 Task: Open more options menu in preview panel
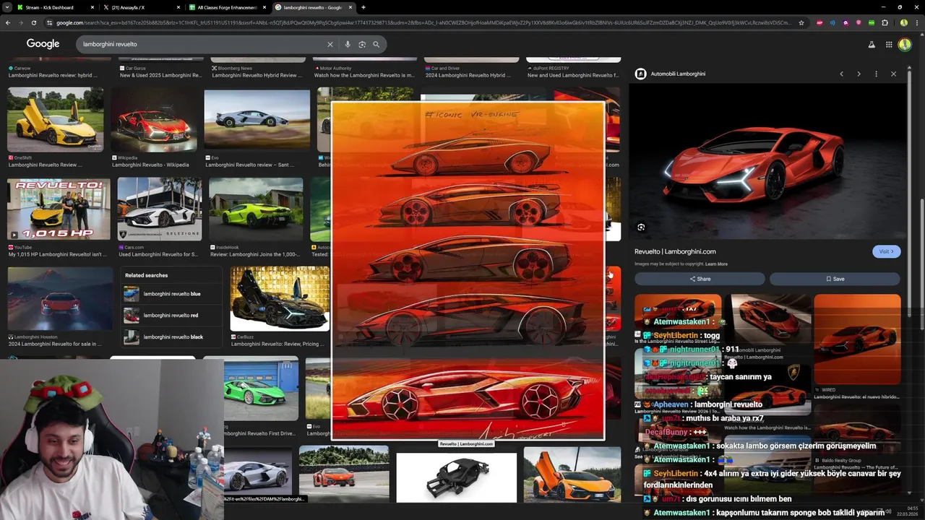876,74
